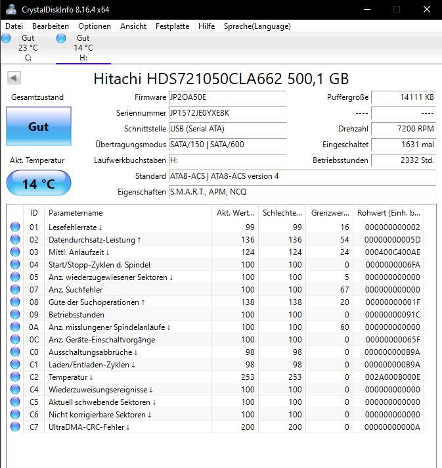Minimize the CrystalDiskInfo window
The width and height of the screenshot is (442, 468).
coord(367,10)
